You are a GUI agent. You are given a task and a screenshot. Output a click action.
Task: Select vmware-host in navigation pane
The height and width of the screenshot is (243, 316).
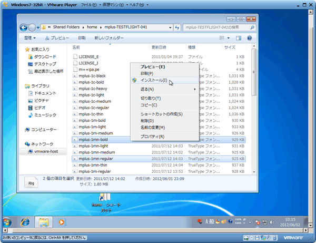[x=43, y=151]
